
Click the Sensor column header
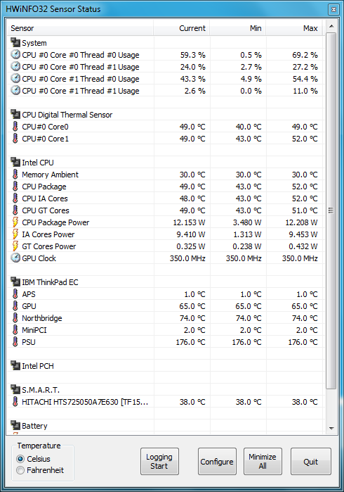80,28
